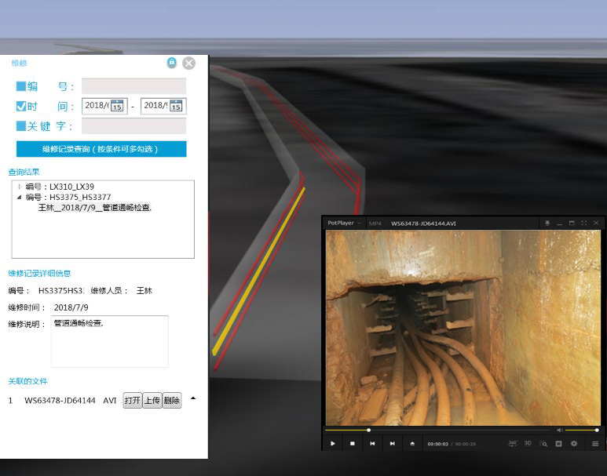Open the PotPlayer menu dropdown
Screen dimensions: 607x476
coord(344,223)
